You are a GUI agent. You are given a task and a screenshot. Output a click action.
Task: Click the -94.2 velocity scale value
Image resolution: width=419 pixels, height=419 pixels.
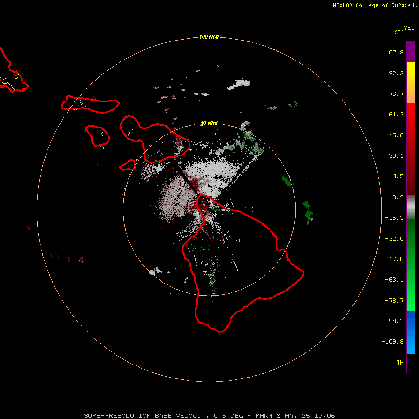394,321
